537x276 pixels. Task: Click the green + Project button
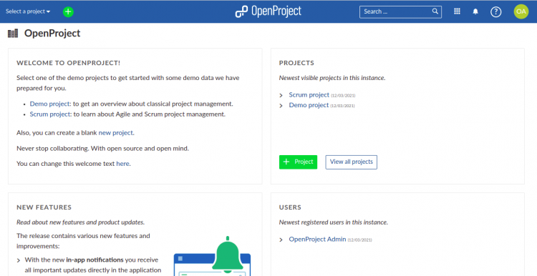(x=298, y=162)
